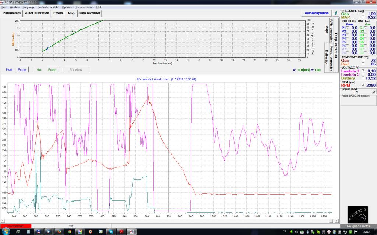
Task: Open the Options menu
Action: pos(67,7)
